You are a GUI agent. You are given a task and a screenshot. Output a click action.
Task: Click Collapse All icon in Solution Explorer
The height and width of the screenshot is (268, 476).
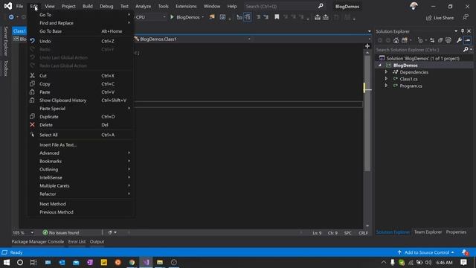[x=440, y=40]
